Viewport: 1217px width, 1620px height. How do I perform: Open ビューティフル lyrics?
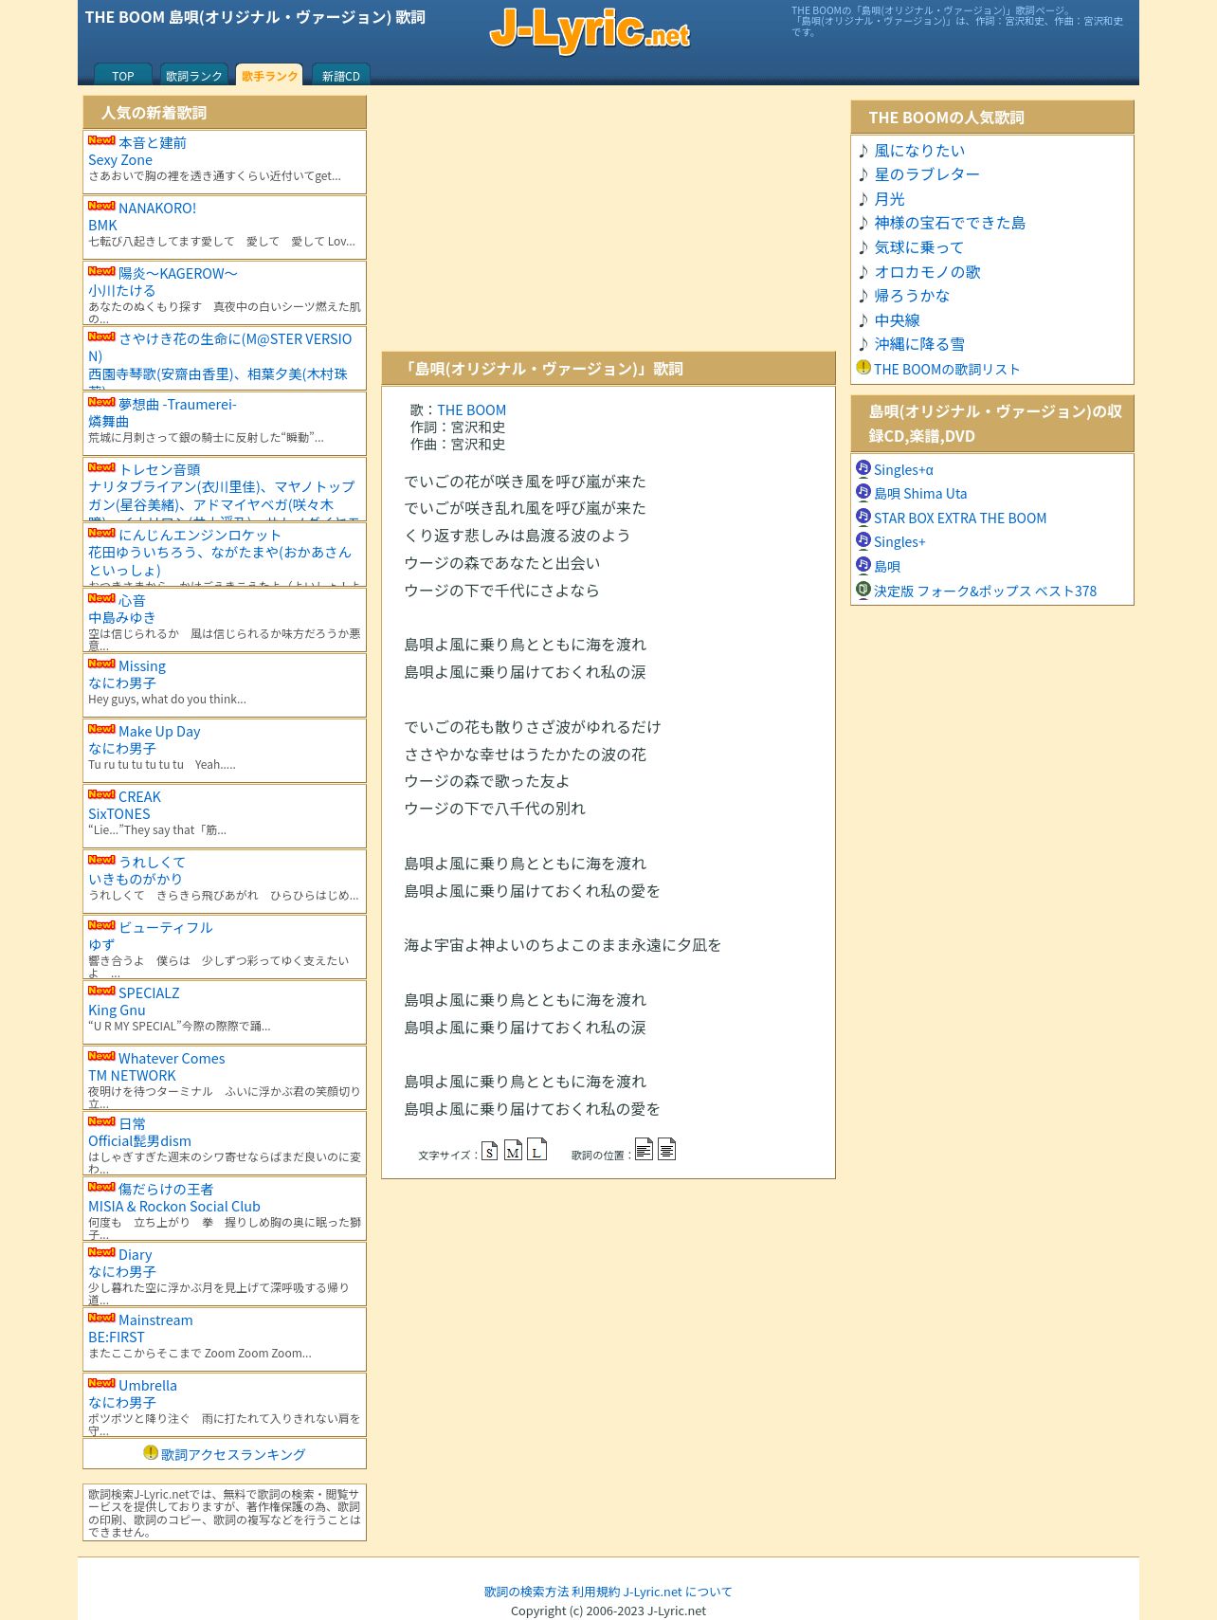point(166,927)
